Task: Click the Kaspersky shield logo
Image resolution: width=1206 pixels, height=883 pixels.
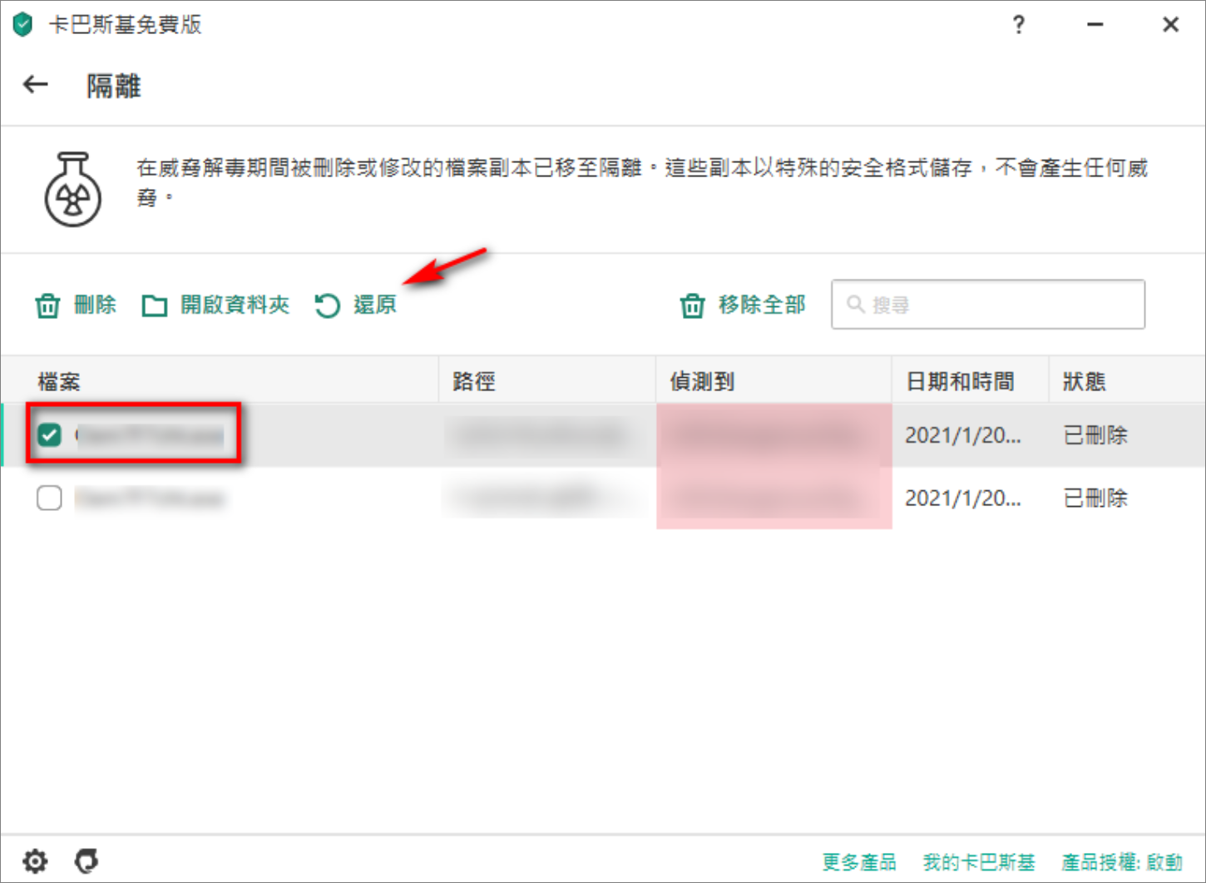Action: [x=22, y=25]
